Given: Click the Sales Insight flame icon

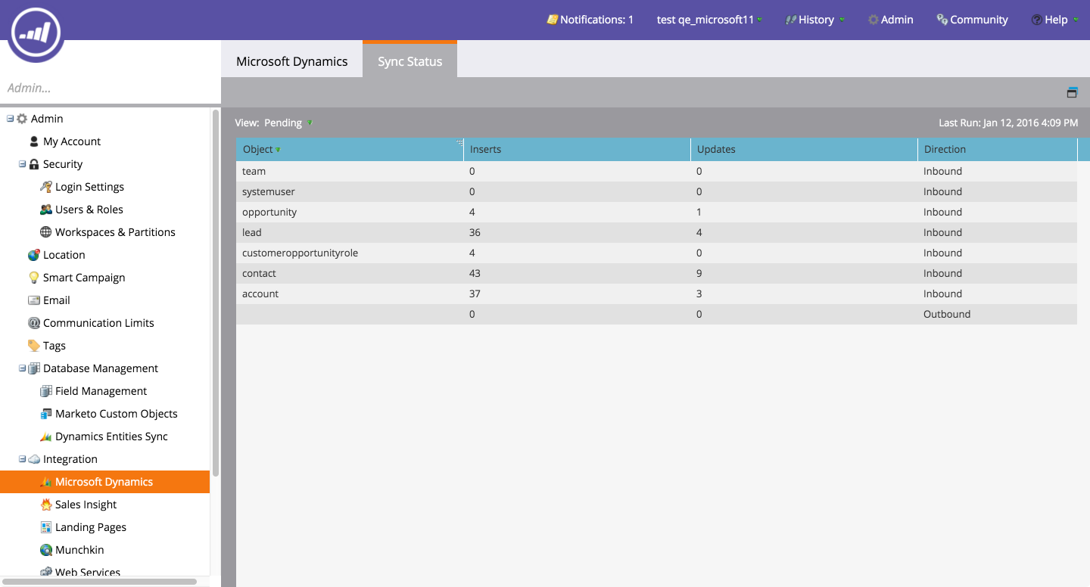Looking at the screenshot, I should [45, 505].
